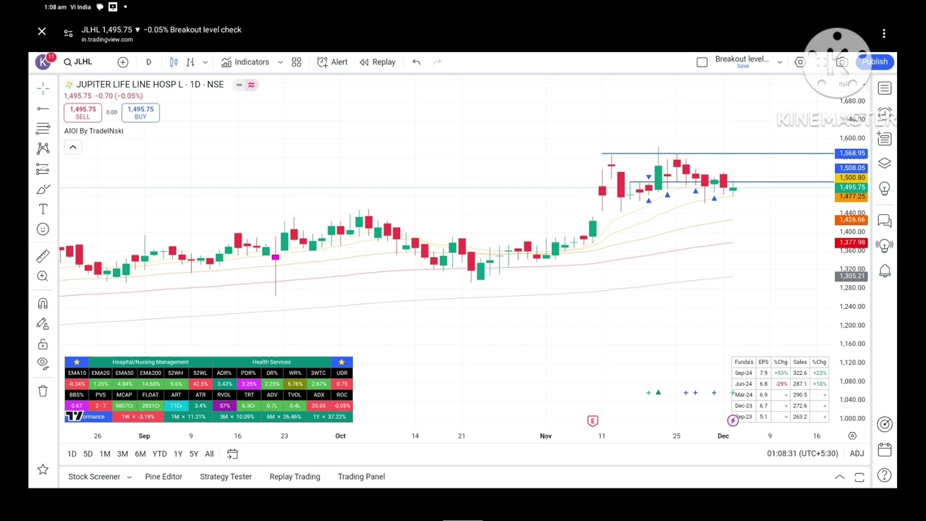
Task: Lock all drawing tools
Action: coord(43,344)
